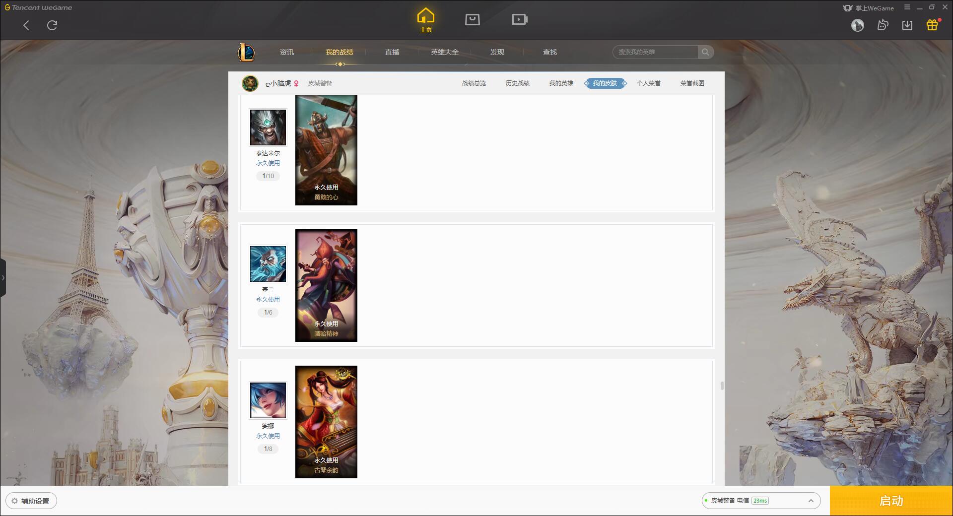Open the video live icon in top bar

click(x=520, y=19)
